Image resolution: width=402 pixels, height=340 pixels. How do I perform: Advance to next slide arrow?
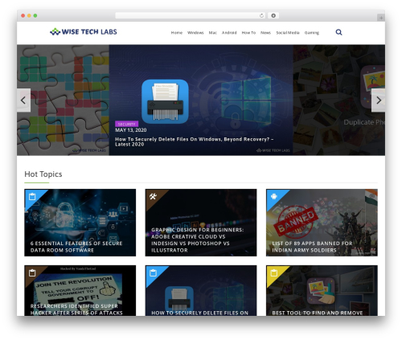pyautogui.click(x=378, y=100)
